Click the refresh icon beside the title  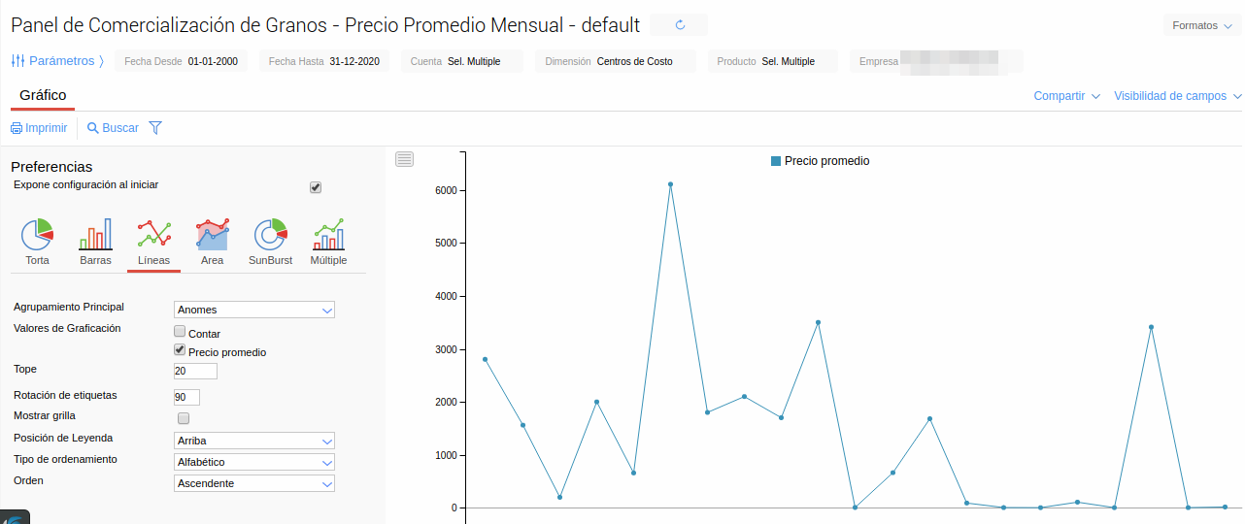coord(680,25)
